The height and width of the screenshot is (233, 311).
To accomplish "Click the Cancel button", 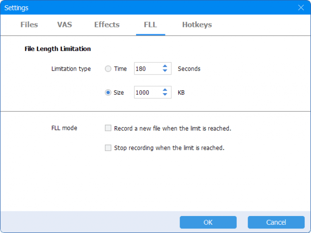I will pos(276,222).
